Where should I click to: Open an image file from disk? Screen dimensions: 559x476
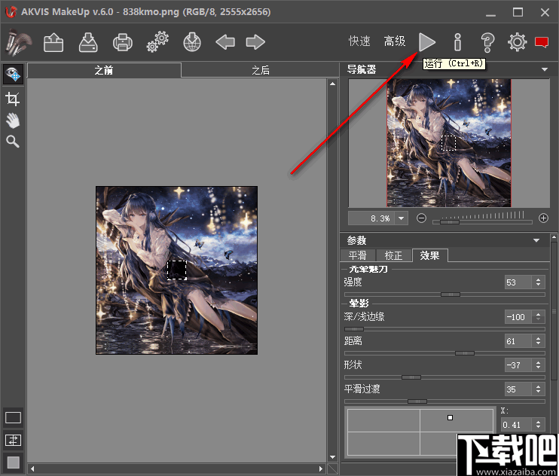pyautogui.click(x=53, y=42)
